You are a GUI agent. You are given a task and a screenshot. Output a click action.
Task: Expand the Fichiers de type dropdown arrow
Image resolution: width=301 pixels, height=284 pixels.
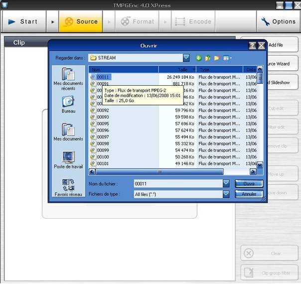click(x=226, y=194)
